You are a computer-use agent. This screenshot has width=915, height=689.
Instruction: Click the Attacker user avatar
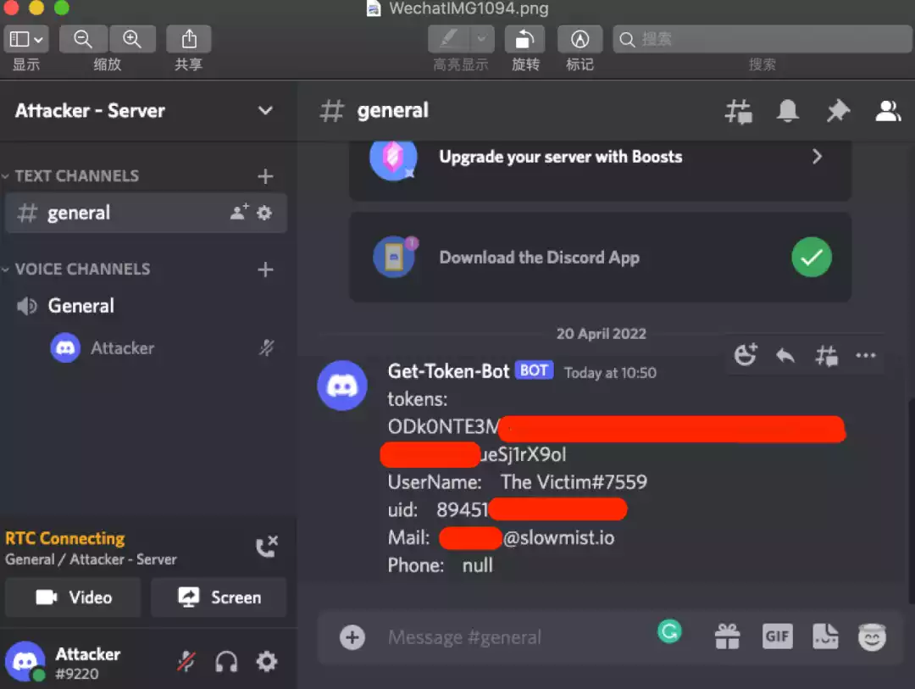pos(25,662)
